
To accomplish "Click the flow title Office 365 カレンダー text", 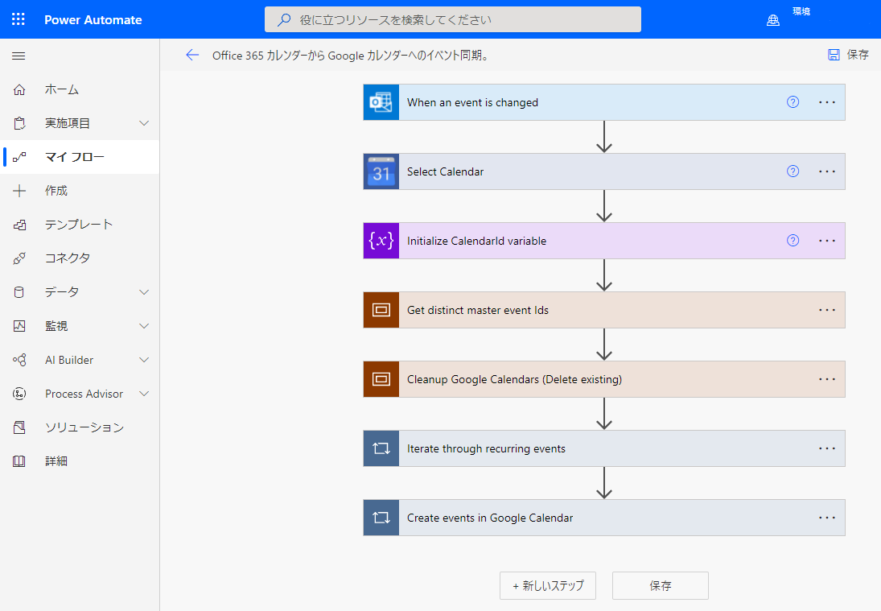I will click(x=351, y=55).
